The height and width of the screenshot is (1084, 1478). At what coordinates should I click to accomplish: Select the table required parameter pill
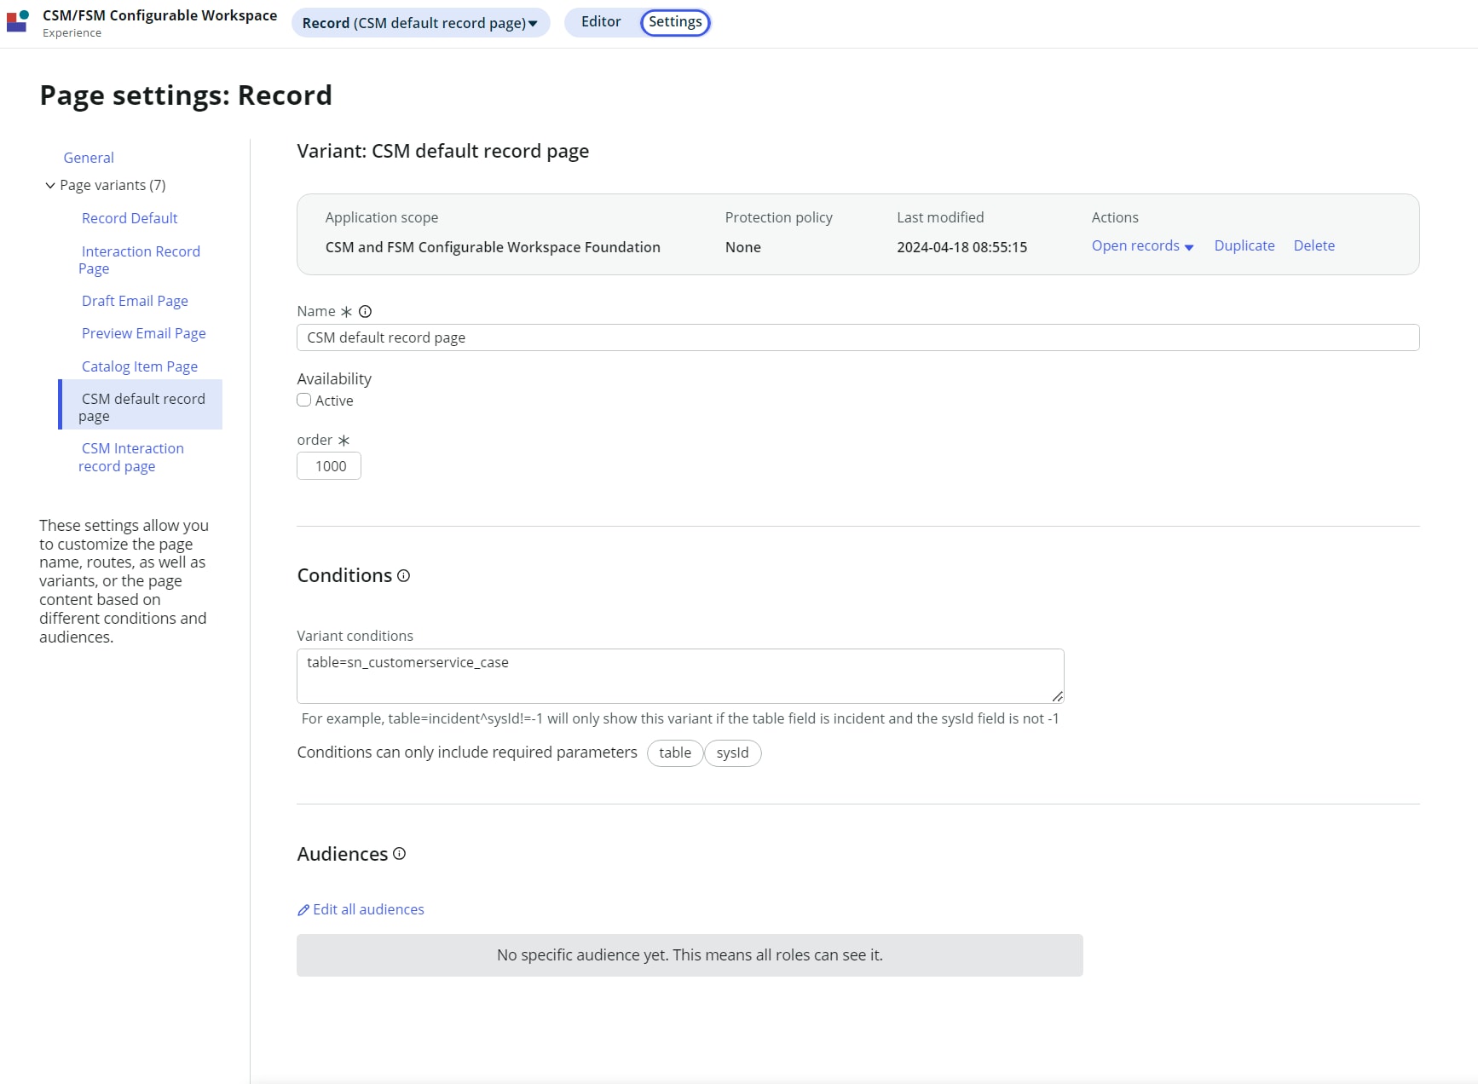tap(675, 753)
